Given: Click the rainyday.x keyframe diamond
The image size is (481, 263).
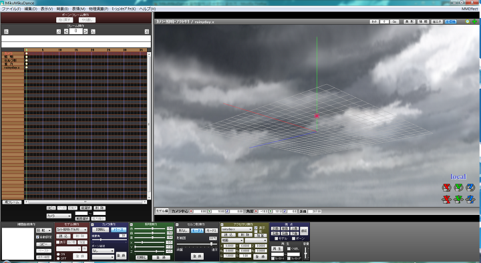Looking at the screenshot, I should (x=27, y=67).
